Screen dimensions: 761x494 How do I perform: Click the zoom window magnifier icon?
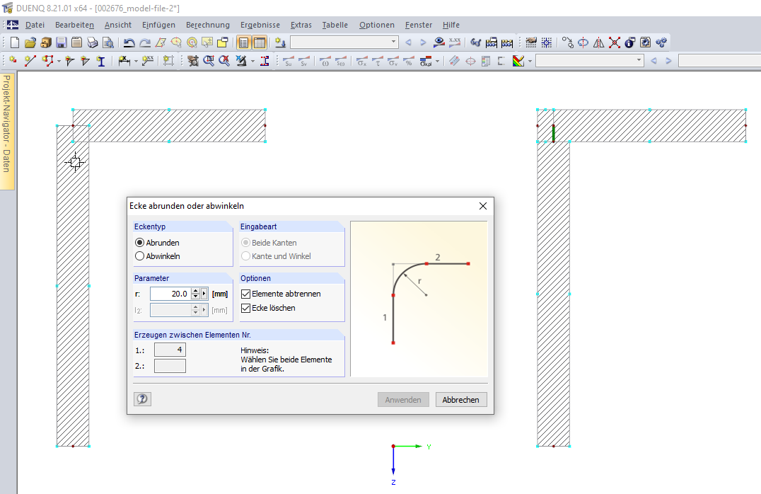[209, 61]
